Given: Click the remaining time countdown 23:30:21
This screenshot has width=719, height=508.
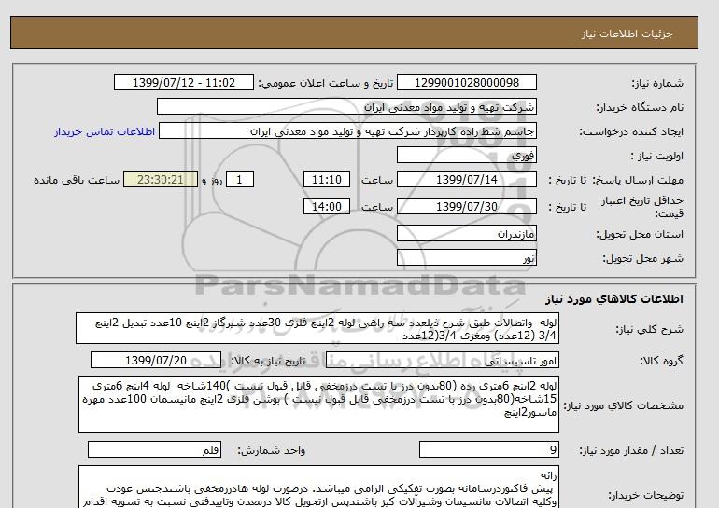Looking at the screenshot, I should [x=161, y=180].
